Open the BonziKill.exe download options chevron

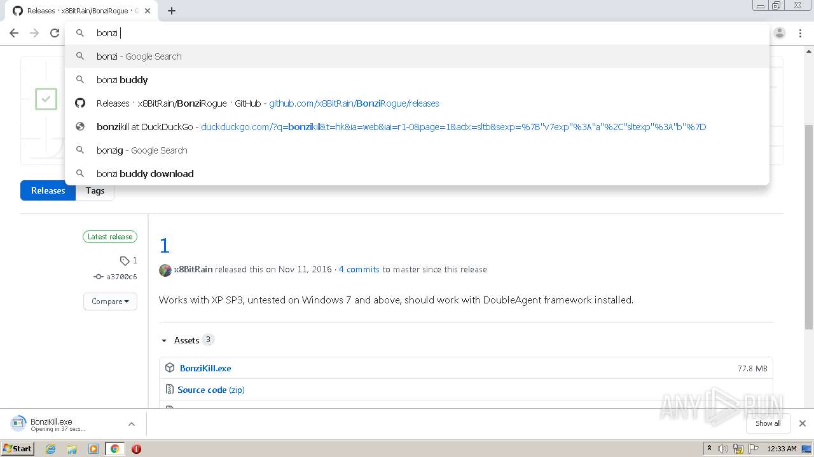132,424
